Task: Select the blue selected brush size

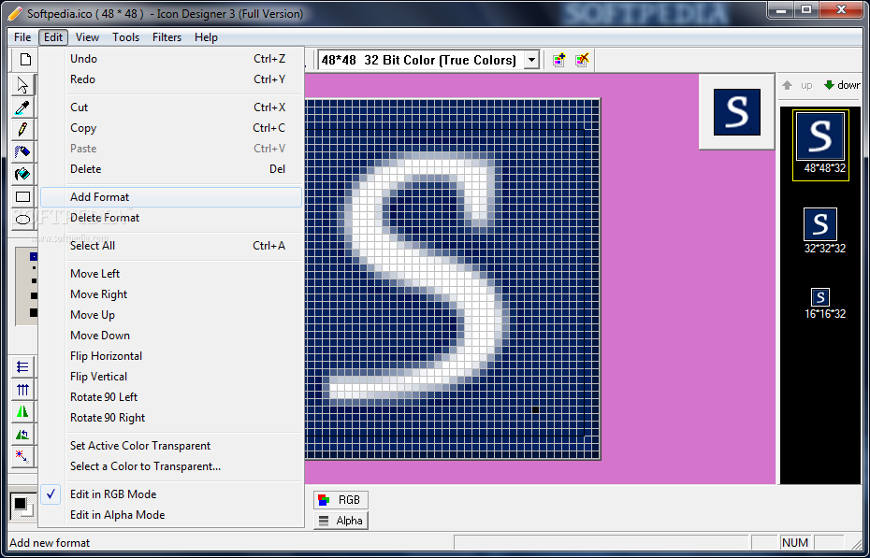Action: 34,256
